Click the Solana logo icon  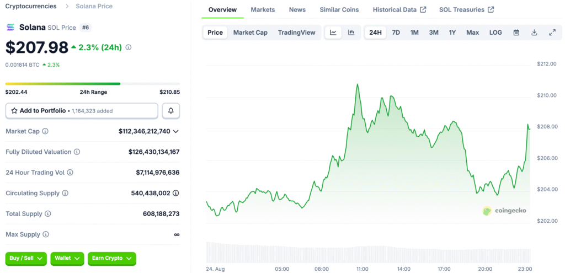point(10,28)
